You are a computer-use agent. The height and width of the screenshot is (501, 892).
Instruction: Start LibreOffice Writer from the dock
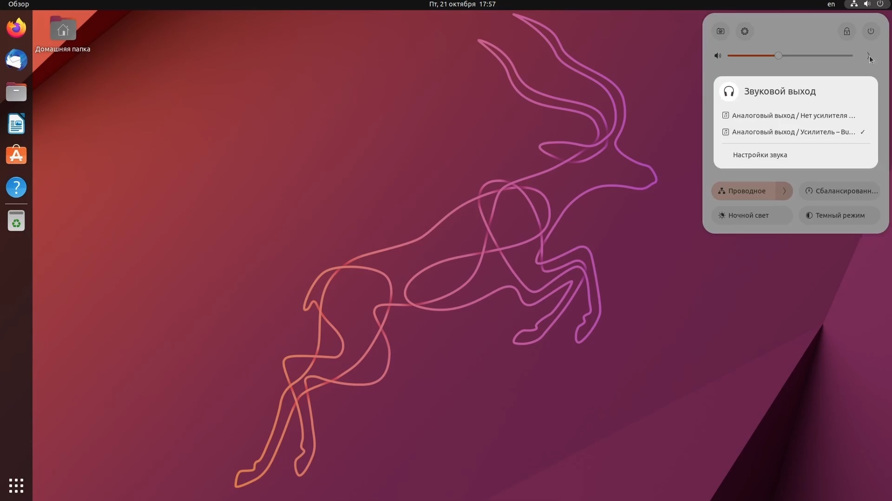16,124
